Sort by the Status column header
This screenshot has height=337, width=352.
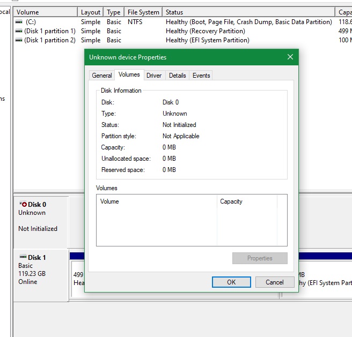(249, 12)
